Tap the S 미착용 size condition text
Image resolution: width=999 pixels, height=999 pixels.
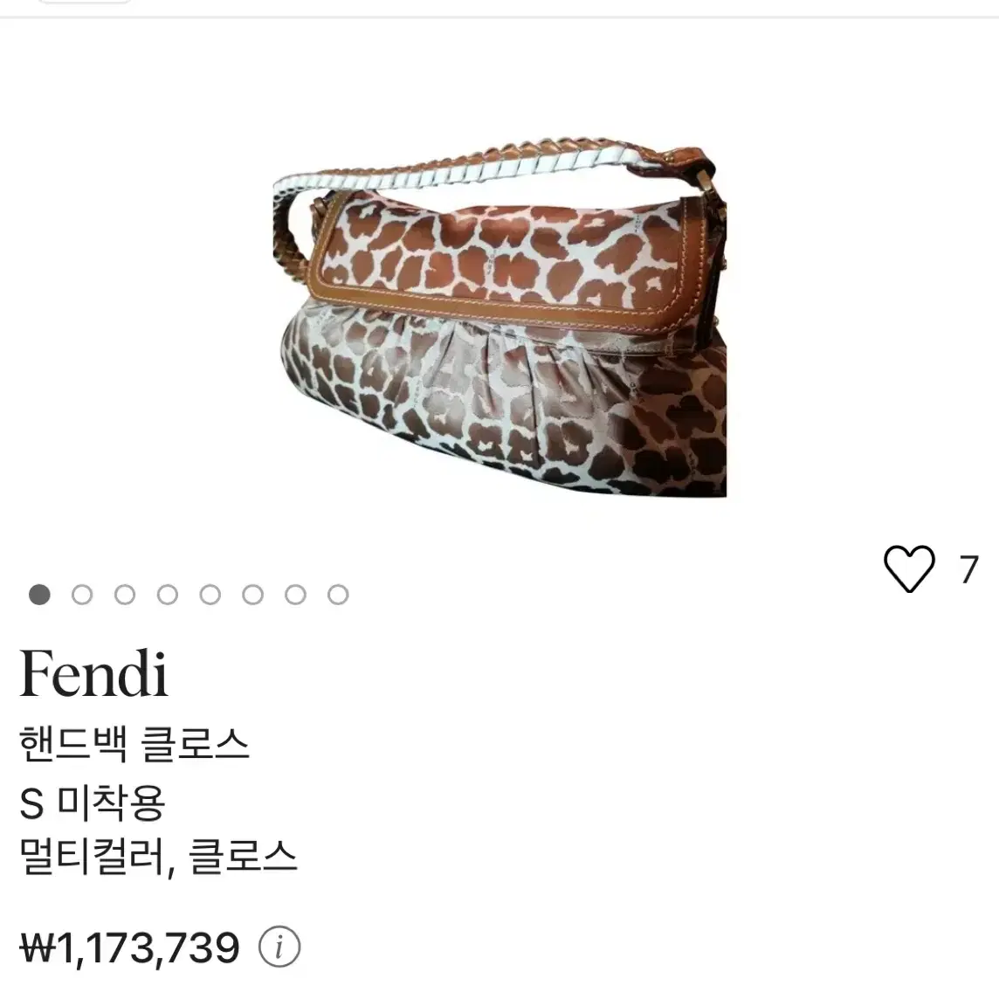point(93,803)
